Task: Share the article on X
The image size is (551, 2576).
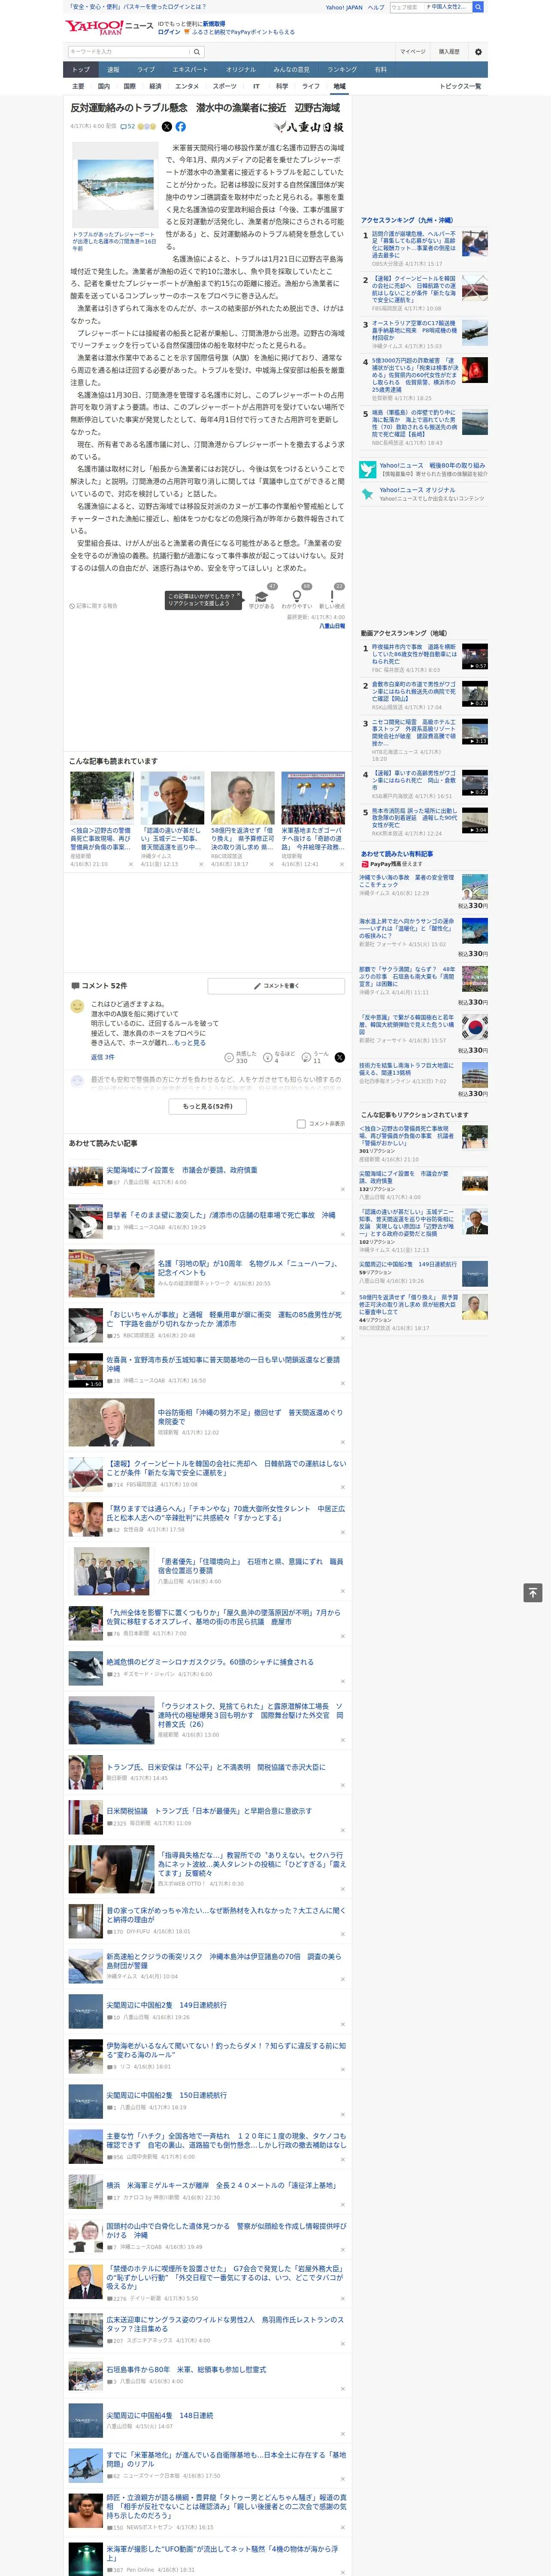Action: point(166,127)
